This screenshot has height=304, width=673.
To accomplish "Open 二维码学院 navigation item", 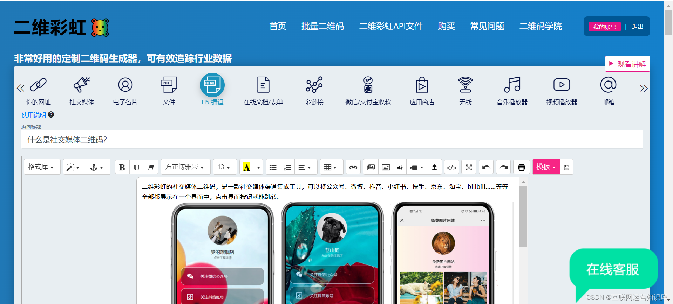I will pyautogui.click(x=541, y=26).
